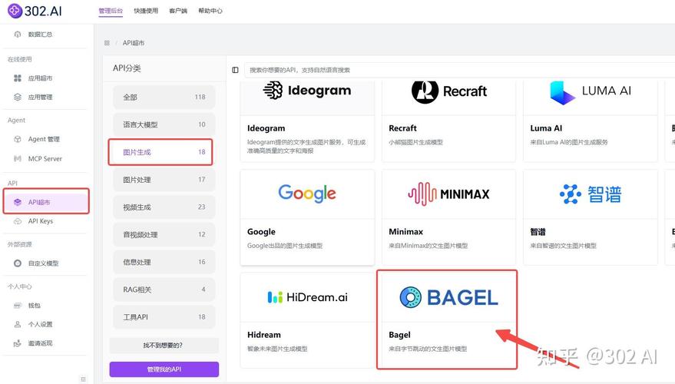Image resolution: width=675 pixels, height=384 pixels.
Task: Select the 视频生成 category
Action: (x=164, y=207)
